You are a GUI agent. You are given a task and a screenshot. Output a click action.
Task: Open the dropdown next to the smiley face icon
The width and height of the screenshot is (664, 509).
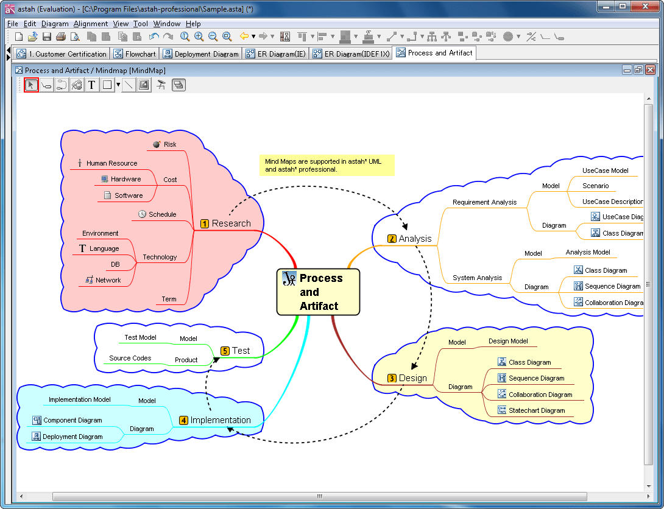[518, 37]
